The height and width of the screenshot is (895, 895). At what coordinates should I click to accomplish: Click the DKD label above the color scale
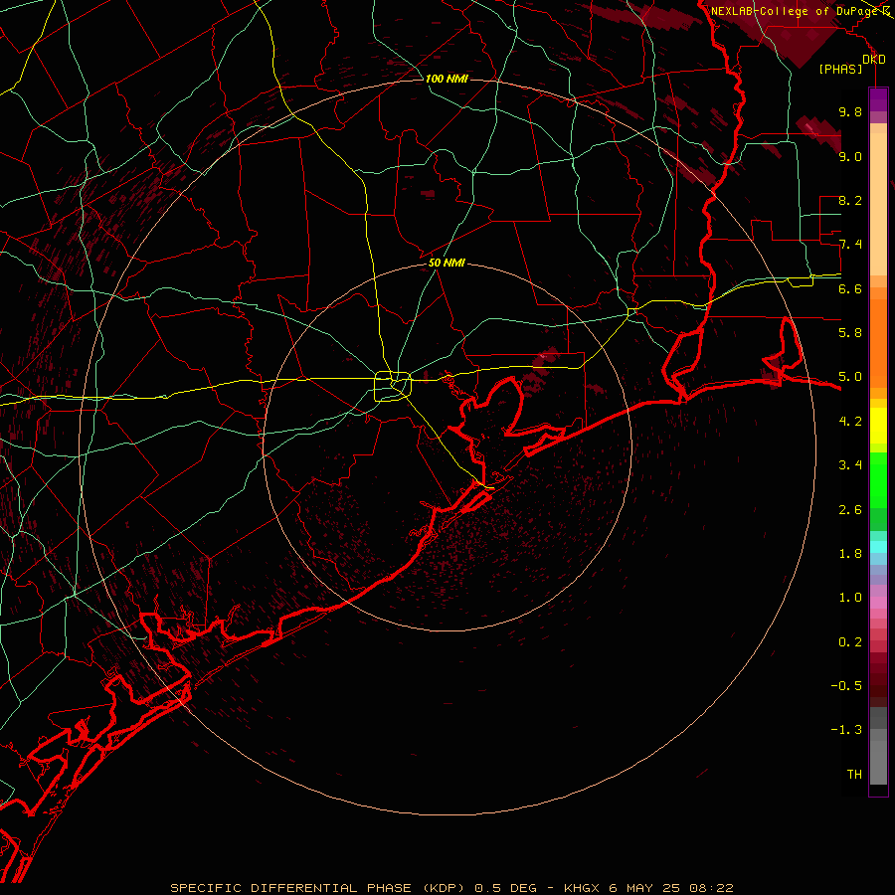point(874,60)
